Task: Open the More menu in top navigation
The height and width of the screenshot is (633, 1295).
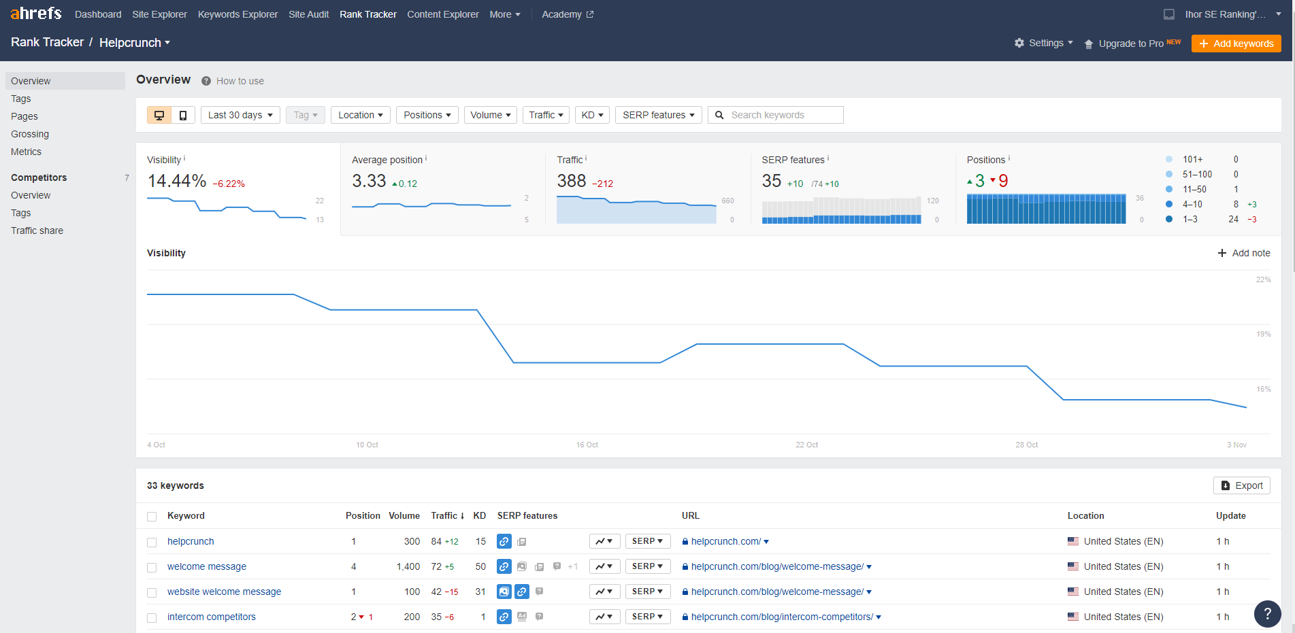Action: (x=505, y=14)
